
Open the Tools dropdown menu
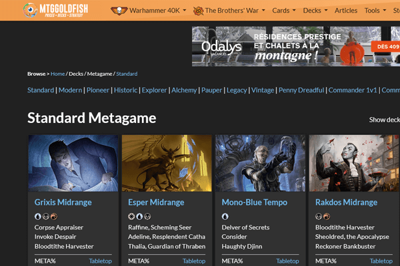tap(375, 11)
